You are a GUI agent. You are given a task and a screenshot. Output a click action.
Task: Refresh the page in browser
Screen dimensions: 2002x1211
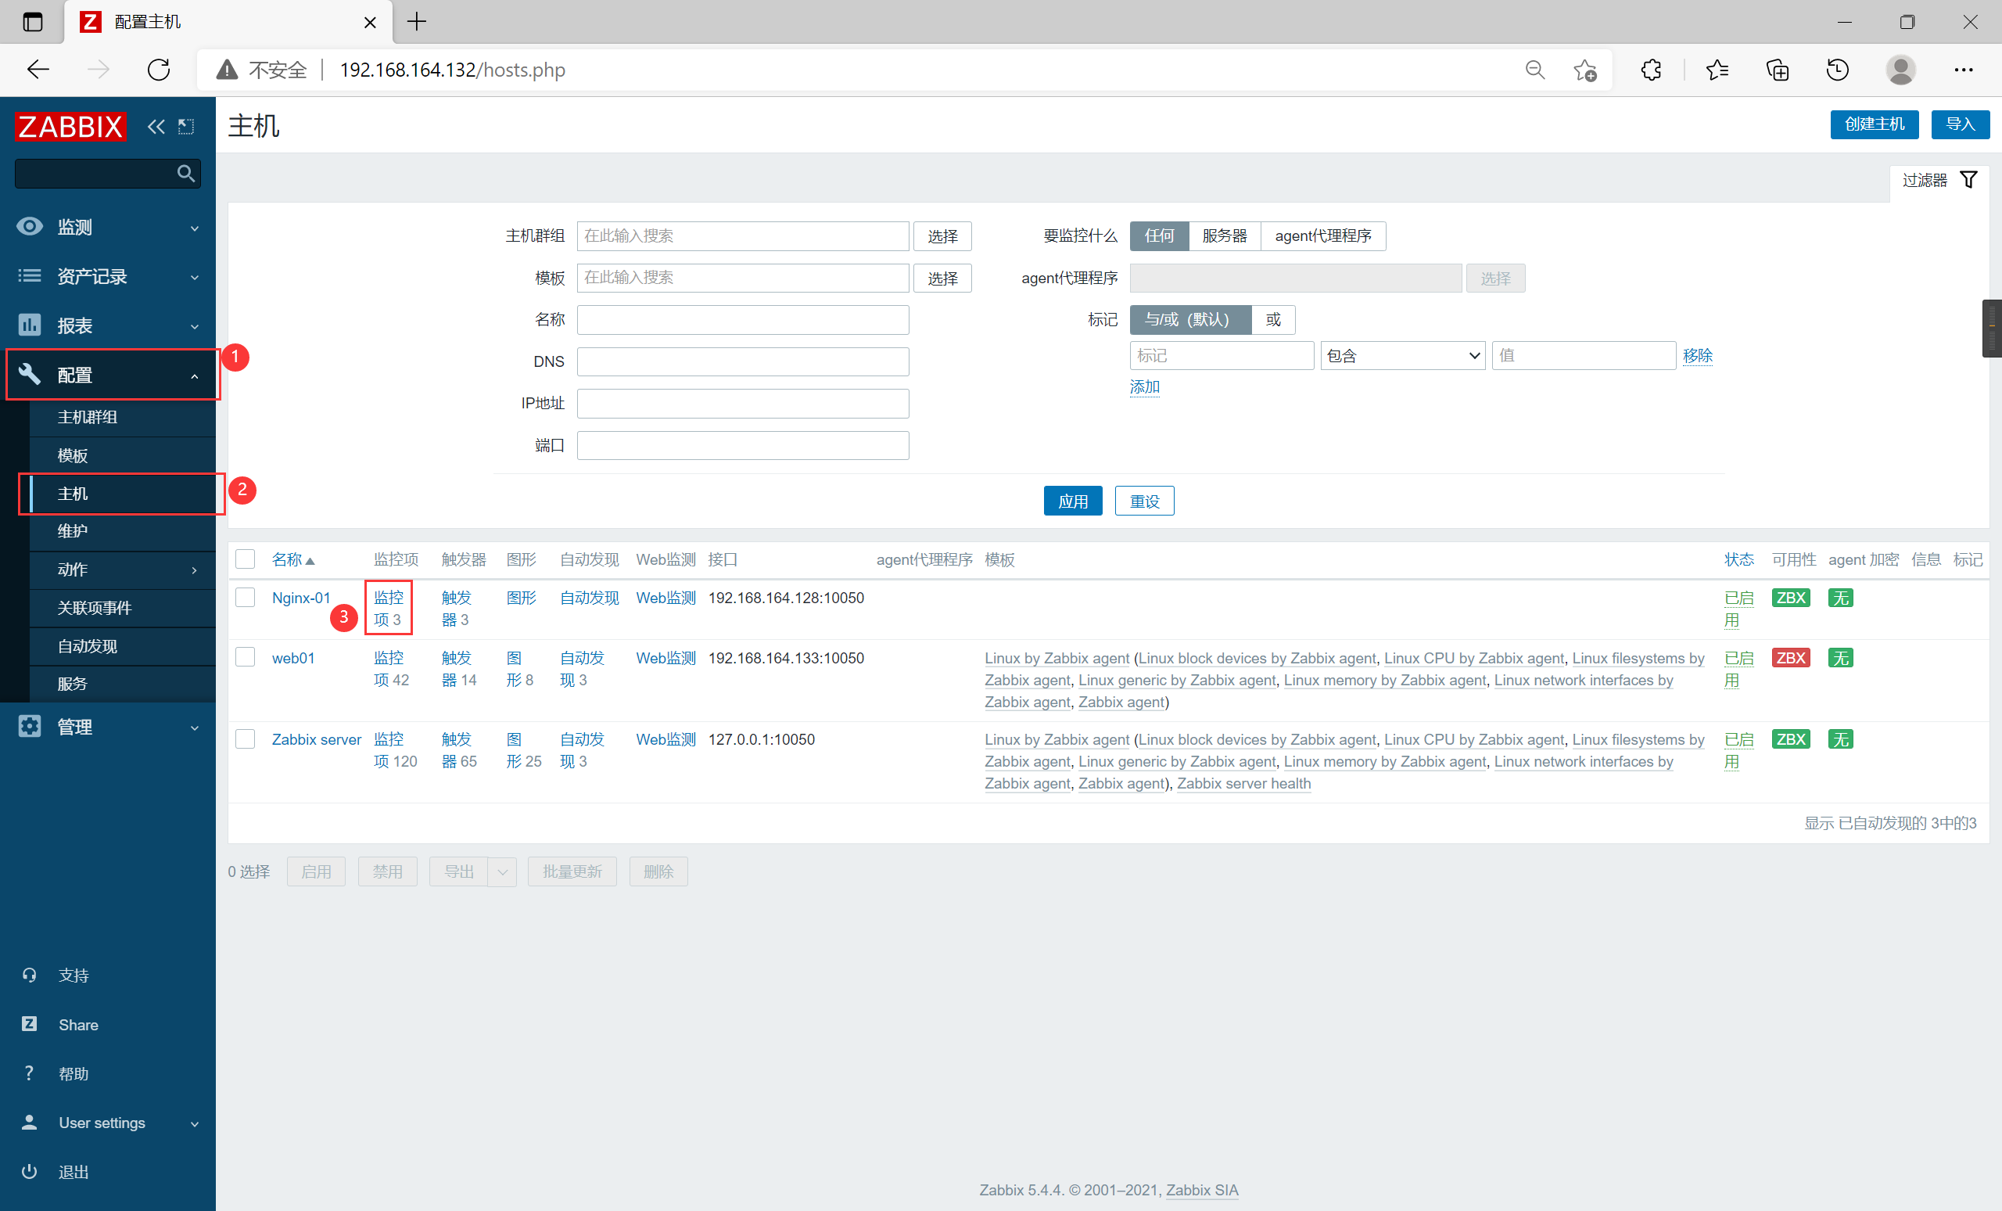click(x=159, y=70)
